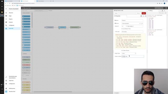Click the inject node trigger button on canvas

pyautogui.click(x=45, y=27)
